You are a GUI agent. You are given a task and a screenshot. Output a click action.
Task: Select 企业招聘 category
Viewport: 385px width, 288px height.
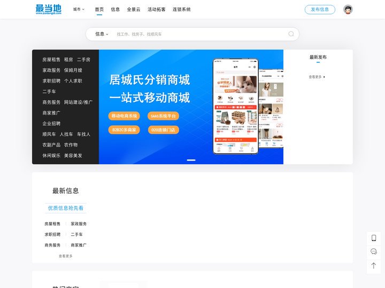tap(51, 123)
